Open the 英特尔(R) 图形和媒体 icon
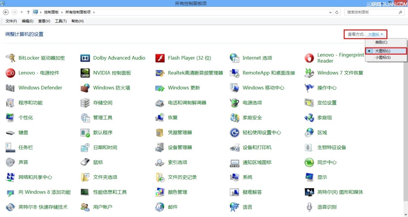 [309, 192]
